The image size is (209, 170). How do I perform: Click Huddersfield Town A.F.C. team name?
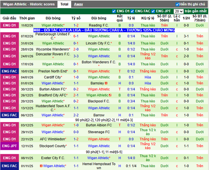(x=53, y=108)
